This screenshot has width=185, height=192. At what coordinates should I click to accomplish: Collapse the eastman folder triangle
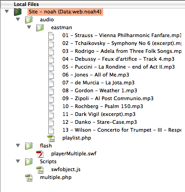29,27
